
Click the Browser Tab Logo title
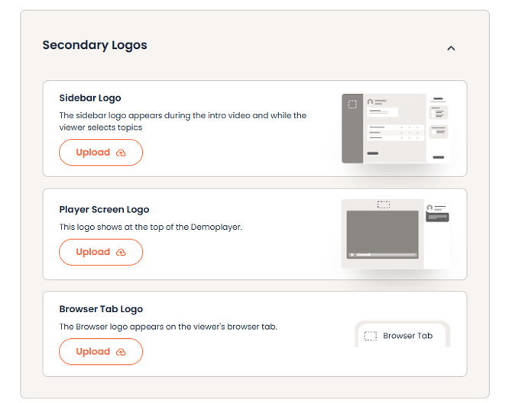click(101, 309)
